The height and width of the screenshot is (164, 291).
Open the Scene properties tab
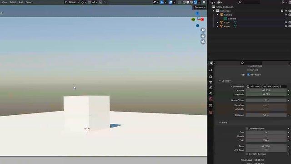click(x=211, y=93)
